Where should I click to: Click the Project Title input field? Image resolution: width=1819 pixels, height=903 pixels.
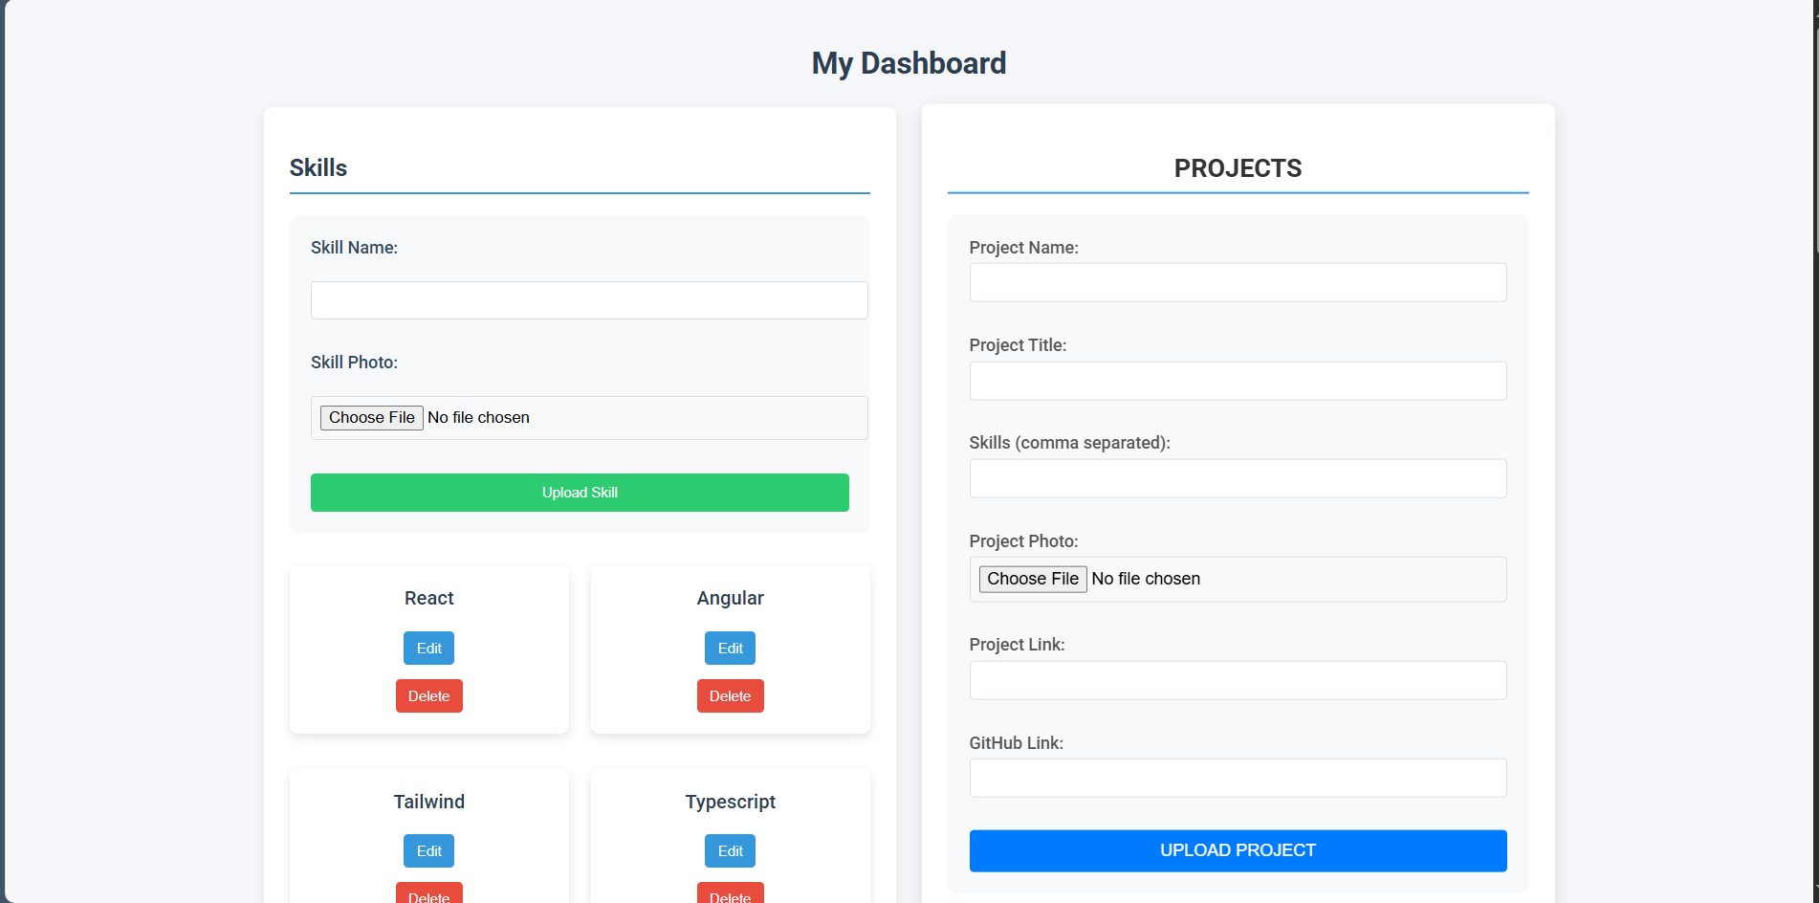(1238, 380)
